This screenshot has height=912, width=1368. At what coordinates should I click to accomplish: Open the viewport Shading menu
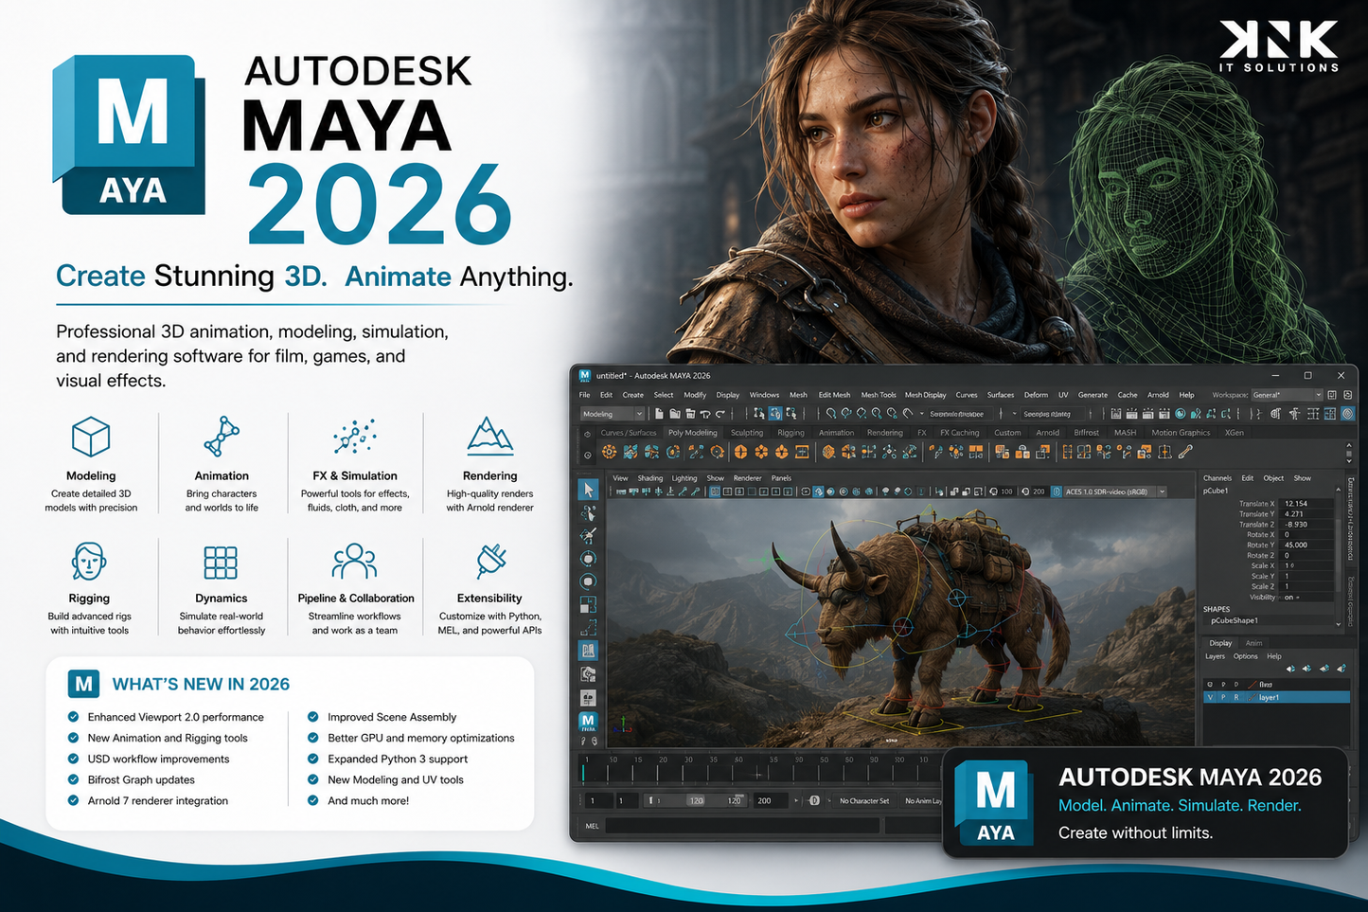(650, 478)
